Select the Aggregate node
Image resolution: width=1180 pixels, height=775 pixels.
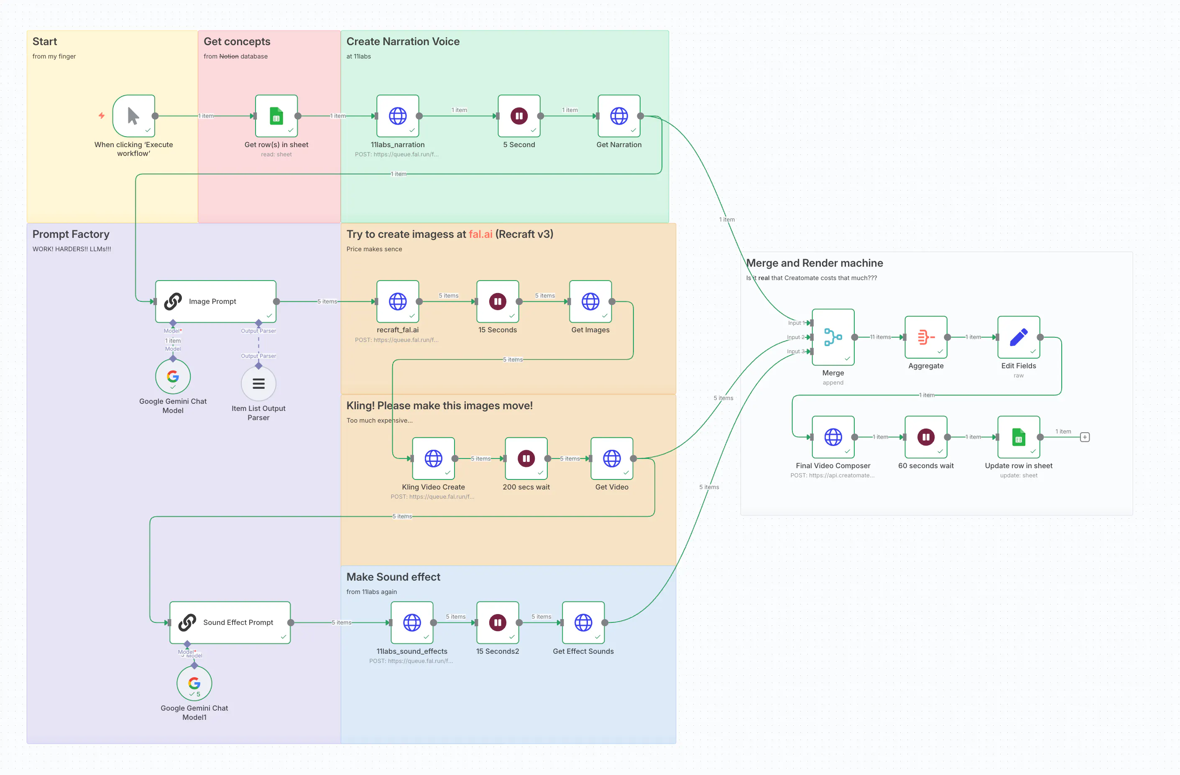tap(926, 337)
